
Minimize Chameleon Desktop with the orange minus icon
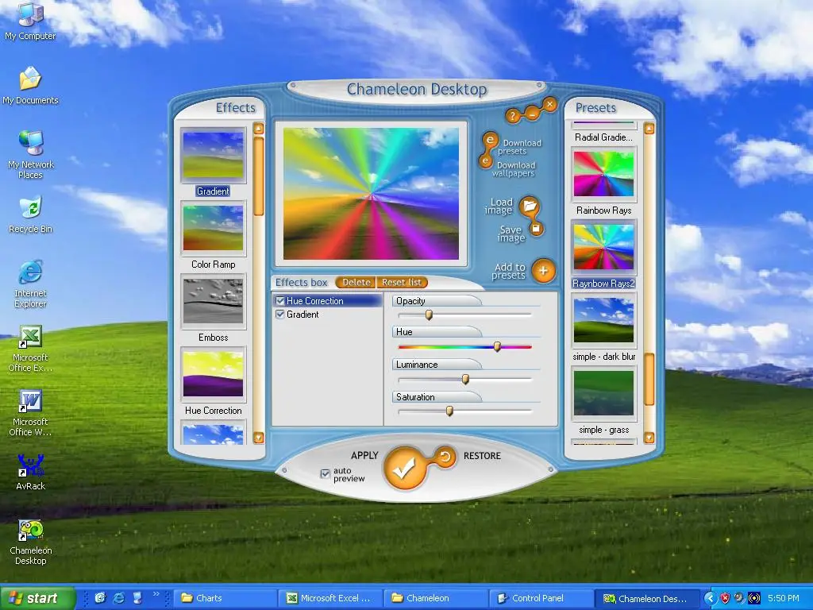point(532,112)
